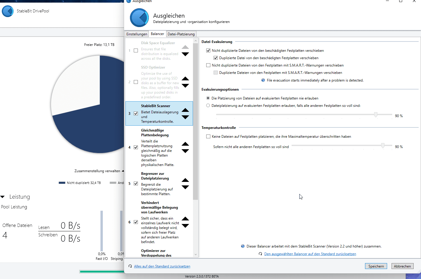Click info icon beside file evacuation note

(x=263, y=80)
